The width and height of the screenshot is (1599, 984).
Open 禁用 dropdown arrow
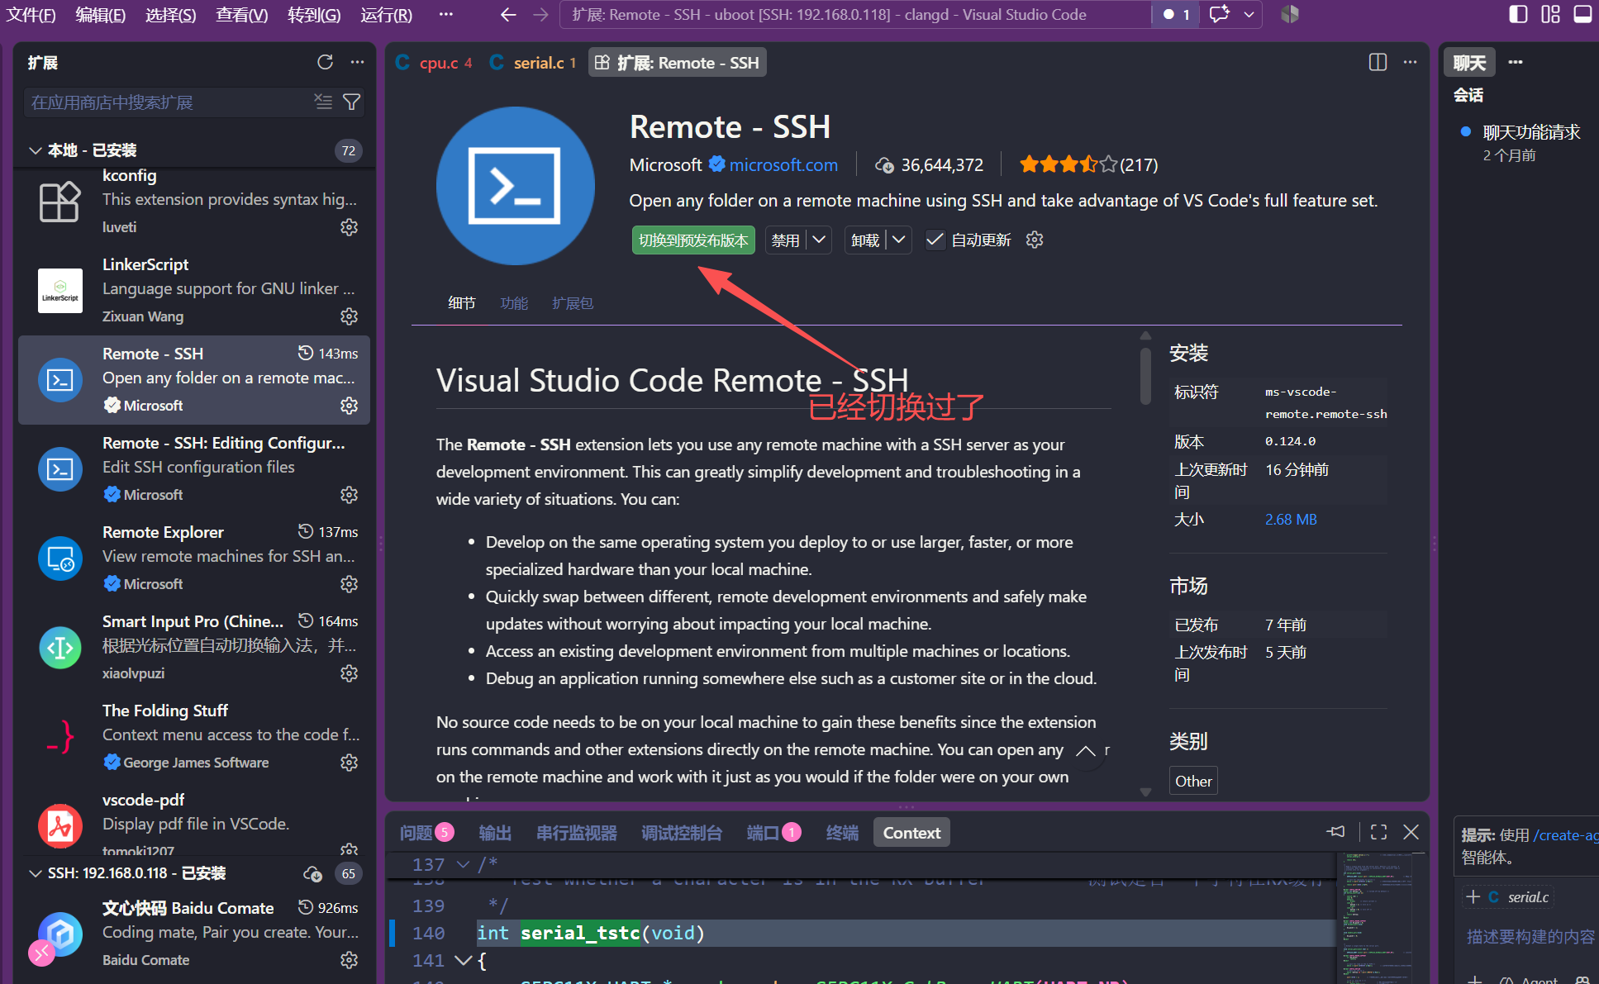tap(819, 240)
